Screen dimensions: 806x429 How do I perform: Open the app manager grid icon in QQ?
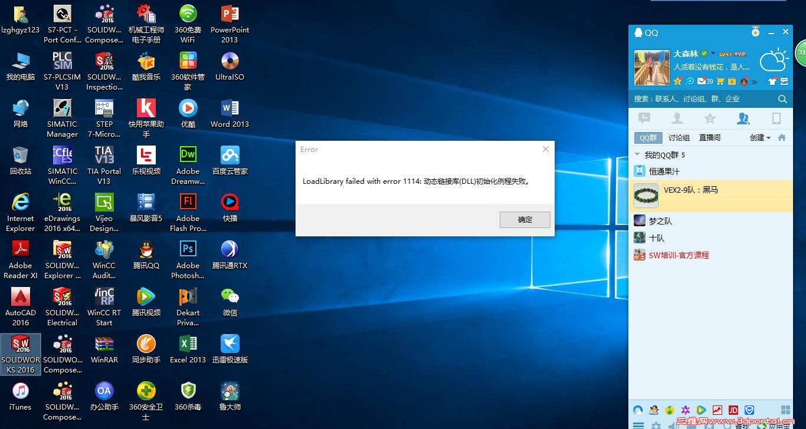click(785, 410)
